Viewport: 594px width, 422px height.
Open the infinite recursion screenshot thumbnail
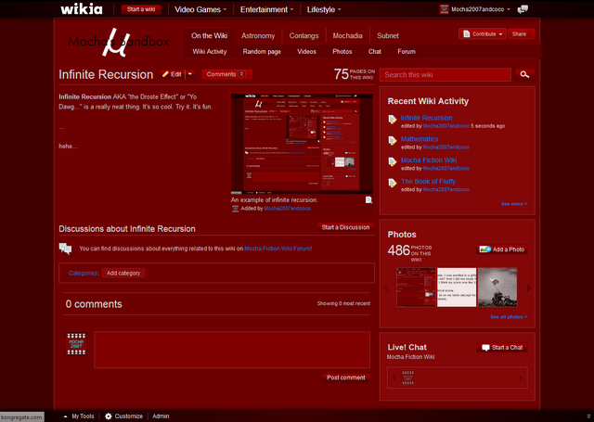(x=302, y=144)
